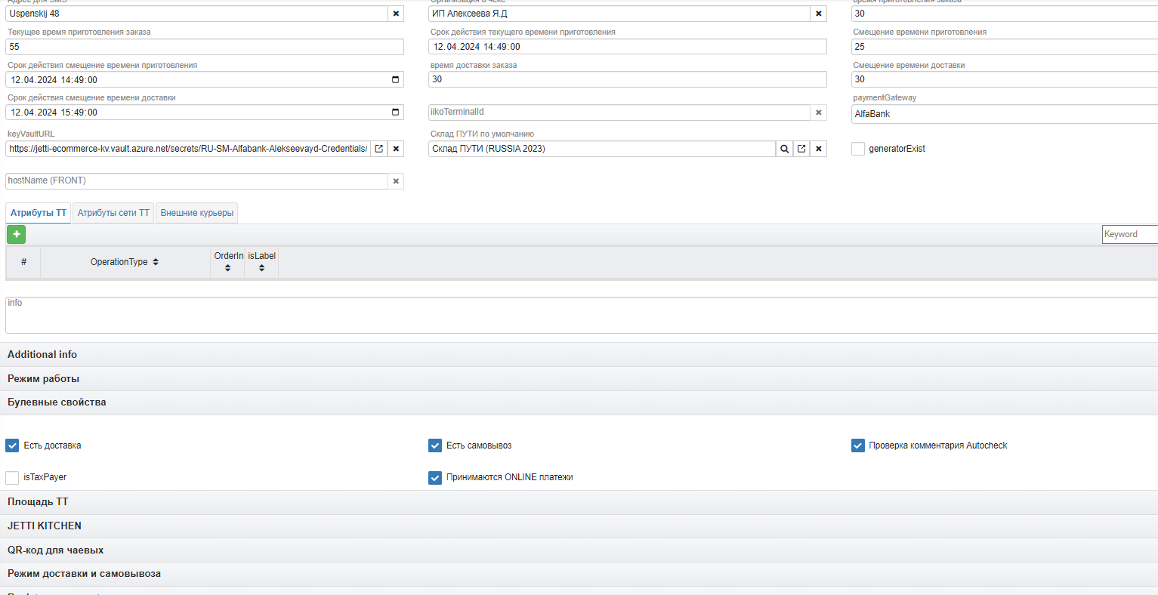Edit the Смещение времени доставки field
Screen dimensions: 1158x595
pyautogui.click(x=1005, y=79)
